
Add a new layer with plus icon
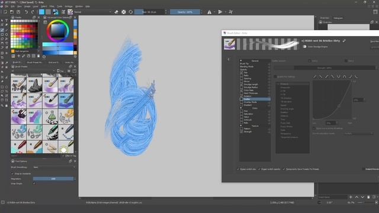(x=351, y=197)
